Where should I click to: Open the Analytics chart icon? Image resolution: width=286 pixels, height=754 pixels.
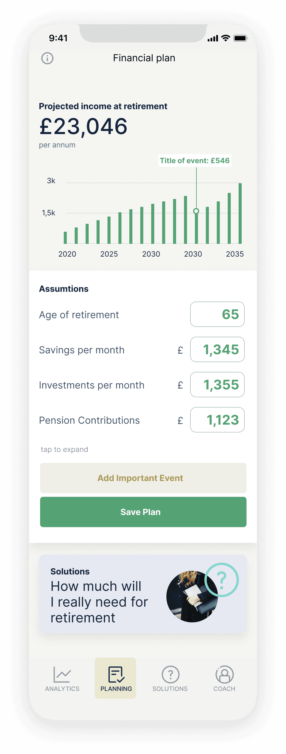(x=62, y=674)
